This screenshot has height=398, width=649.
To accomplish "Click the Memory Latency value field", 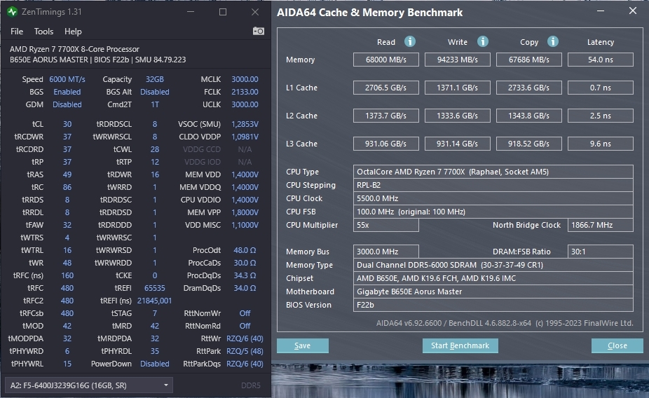I will pyautogui.click(x=600, y=60).
